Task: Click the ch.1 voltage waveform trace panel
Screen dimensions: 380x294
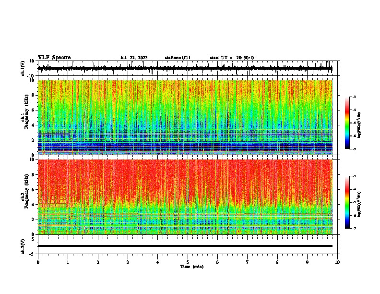Action: 188,68
